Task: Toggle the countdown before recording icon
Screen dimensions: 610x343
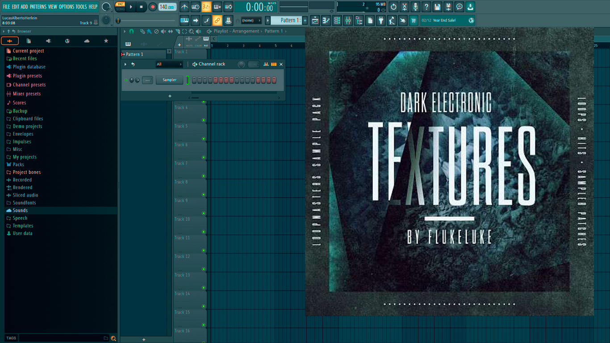Action: click(x=206, y=7)
